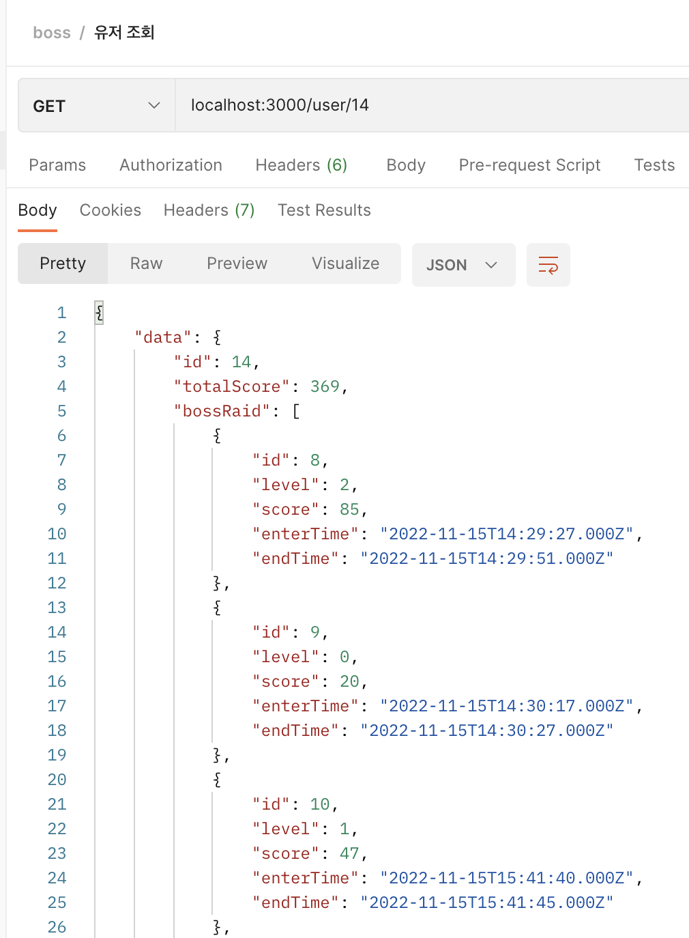The height and width of the screenshot is (938, 689).
Task: View the response Cookies
Action: (x=110, y=210)
